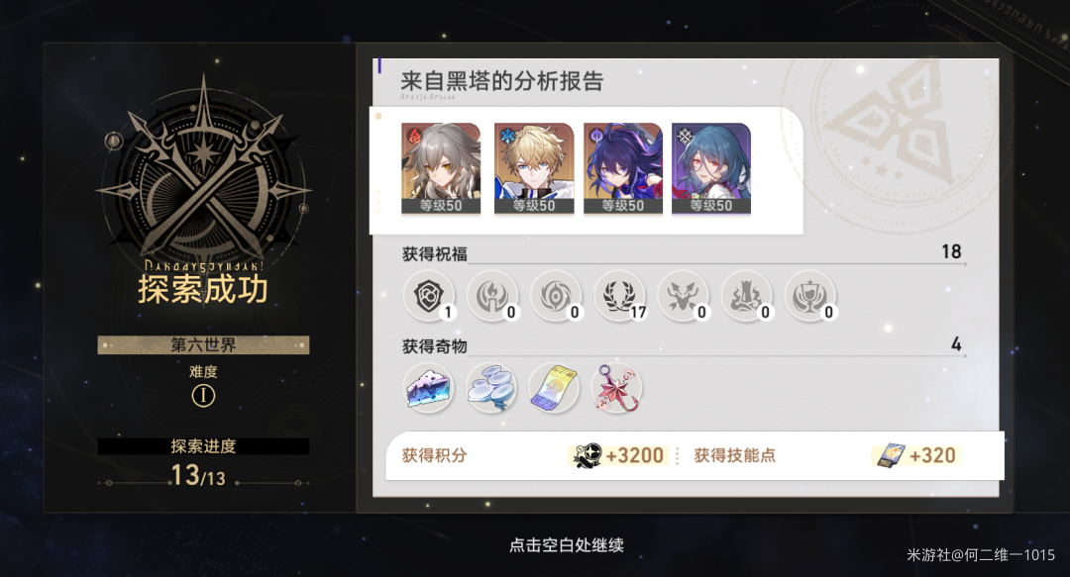The image size is (1070, 577).
Task: Click the points earned icon beside +3200
Action: pyautogui.click(x=587, y=455)
